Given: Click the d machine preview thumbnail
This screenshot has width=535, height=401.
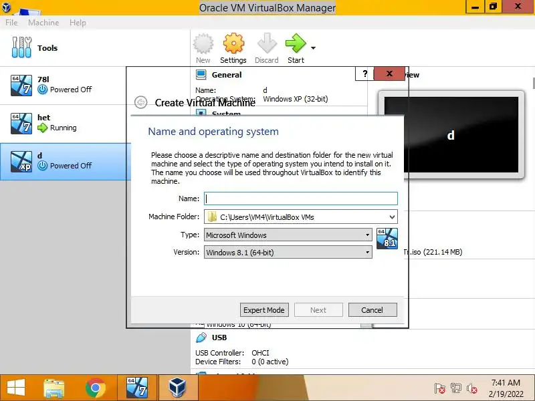Looking at the screenshot, I should pyautogui.click(x=451, y=135).
